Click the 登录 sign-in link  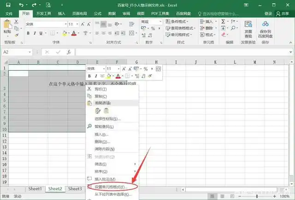click(x=268, y=14)
